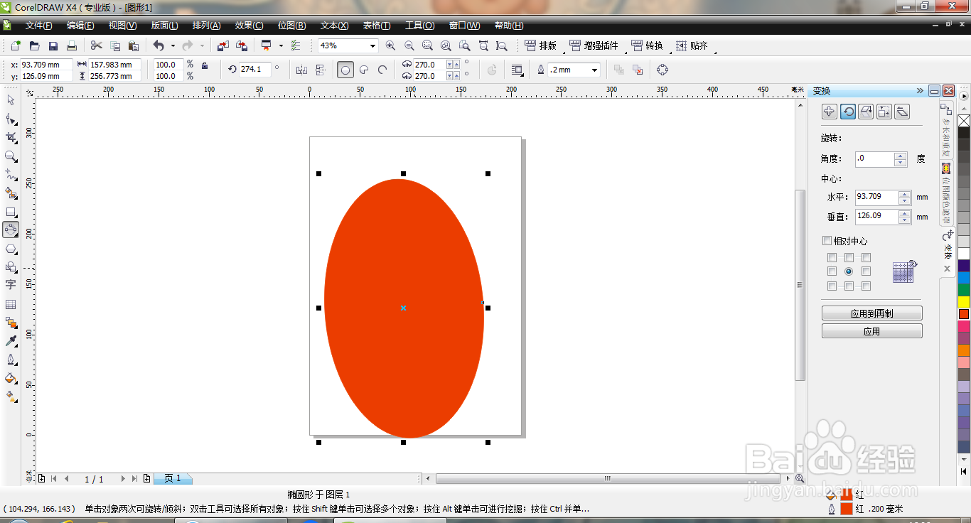Pick the yellow color swatch
The height and width of the screenshot is (523, 971).
[x=964, y=302]
